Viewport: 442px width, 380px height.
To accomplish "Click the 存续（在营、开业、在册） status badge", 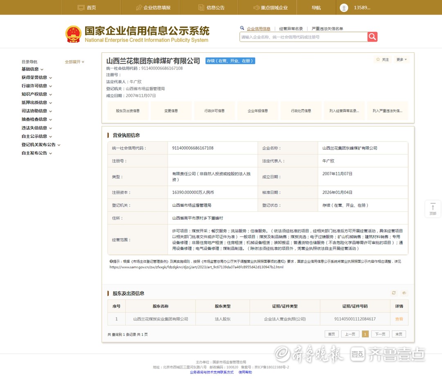I will [230, 61].
